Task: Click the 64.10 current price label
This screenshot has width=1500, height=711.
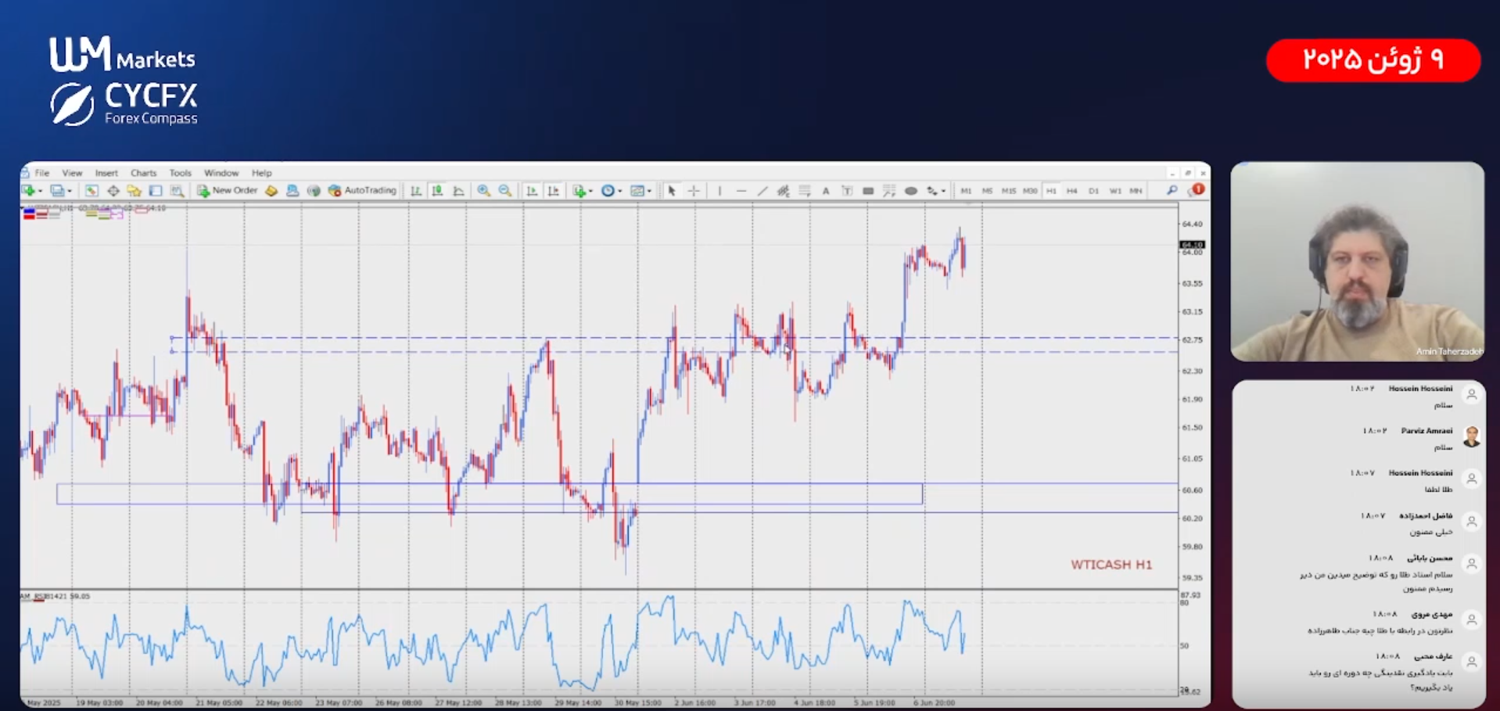Action: click(x=1192, y=245)
